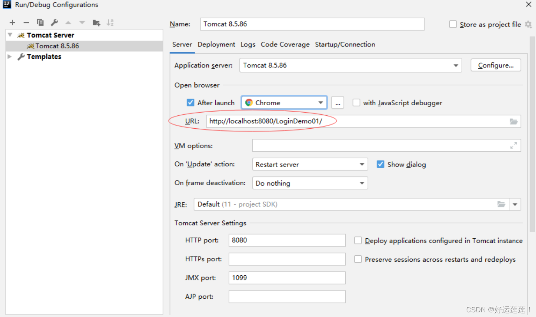Collapse the Tomcat Server tree node
The height and width of the screenshot is (317, 536).
click(x=10, y=35)
